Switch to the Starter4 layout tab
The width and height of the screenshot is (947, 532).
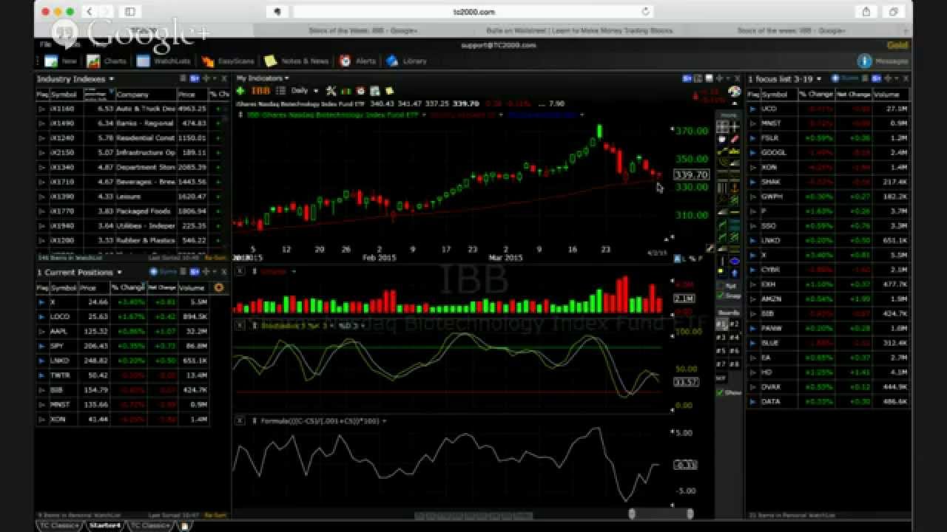(105, 525)
